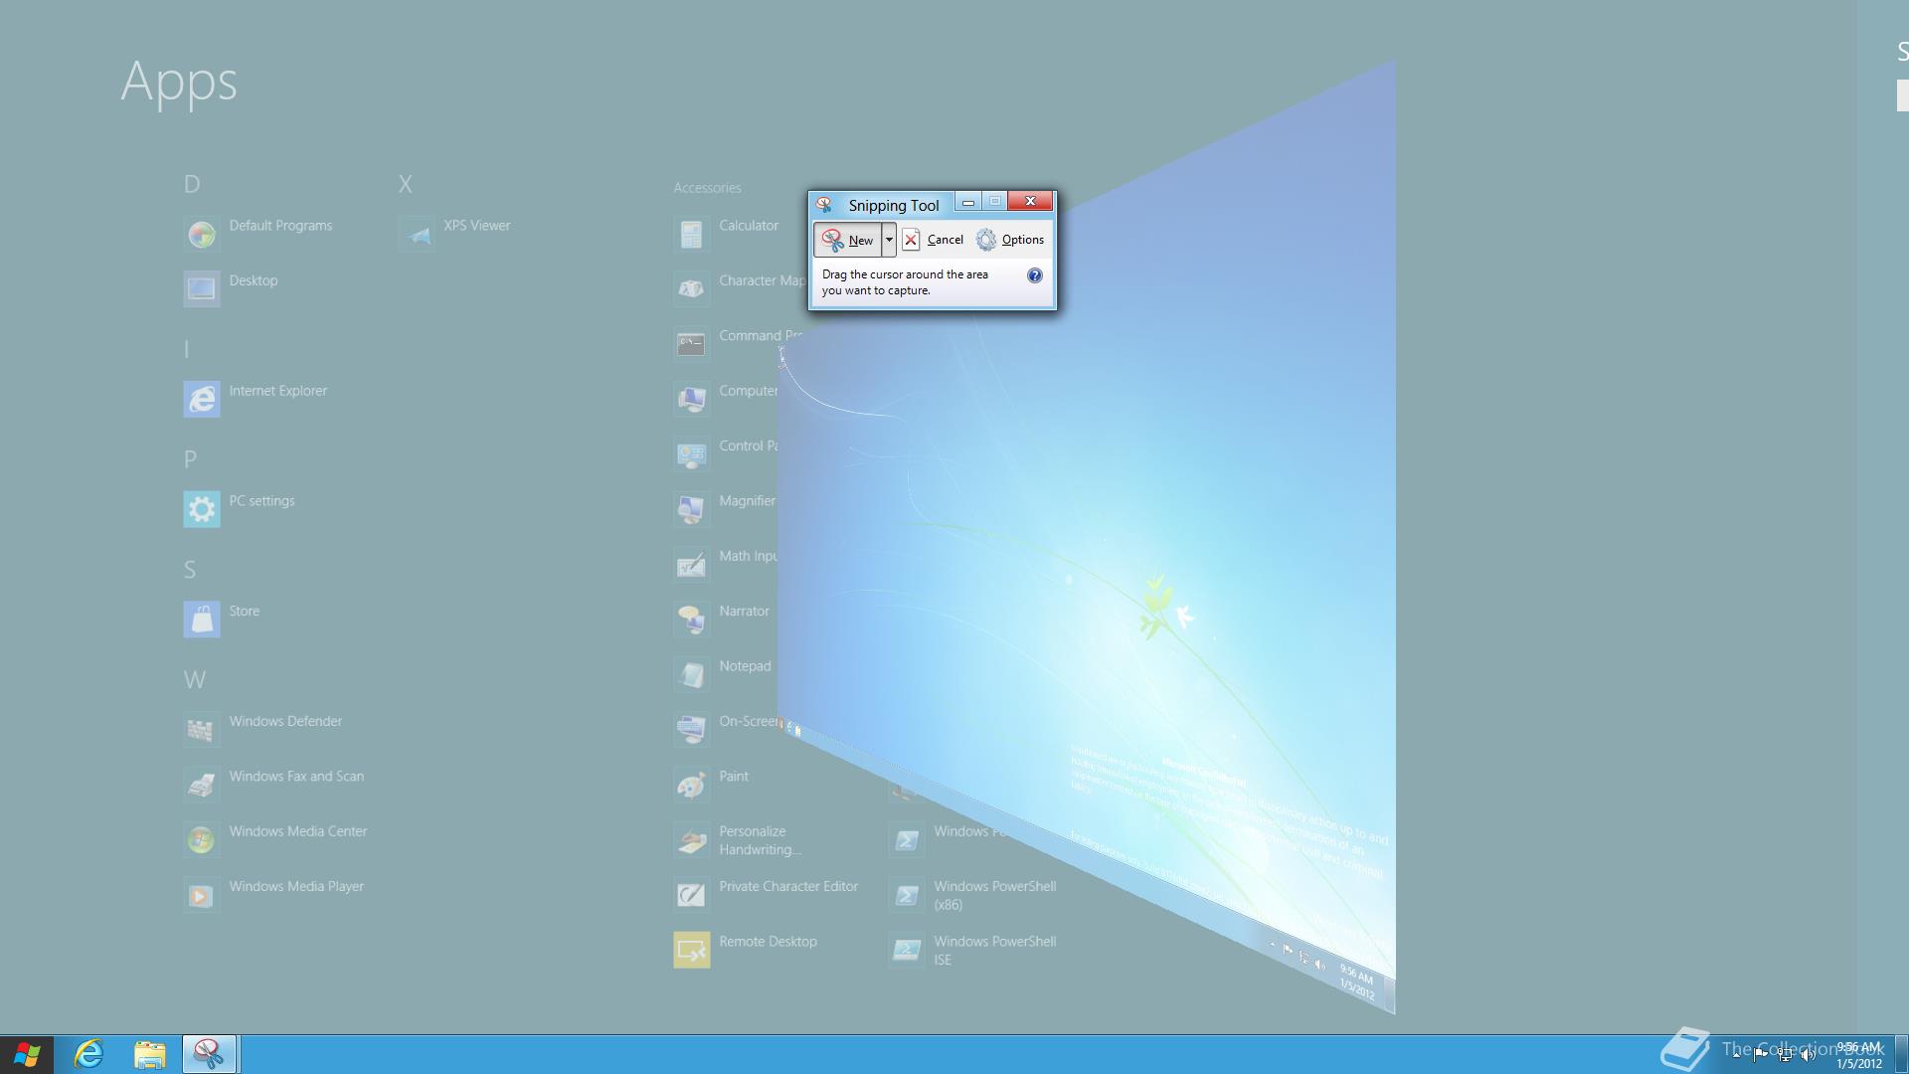The height and width of the screenshot is (1074, 1909).
Task: Open PC settings gear icon
Action: click(202, 510)
